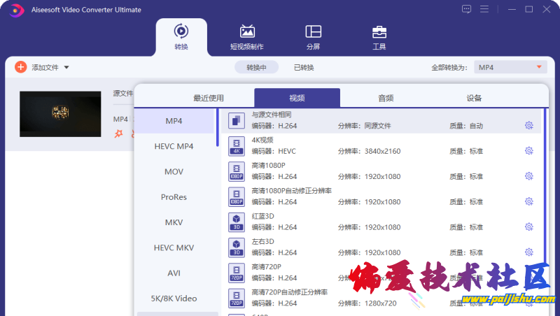Show the 已转换 converted list
The width and height of the screenshot is (560, 316).
tap(303, 67)
